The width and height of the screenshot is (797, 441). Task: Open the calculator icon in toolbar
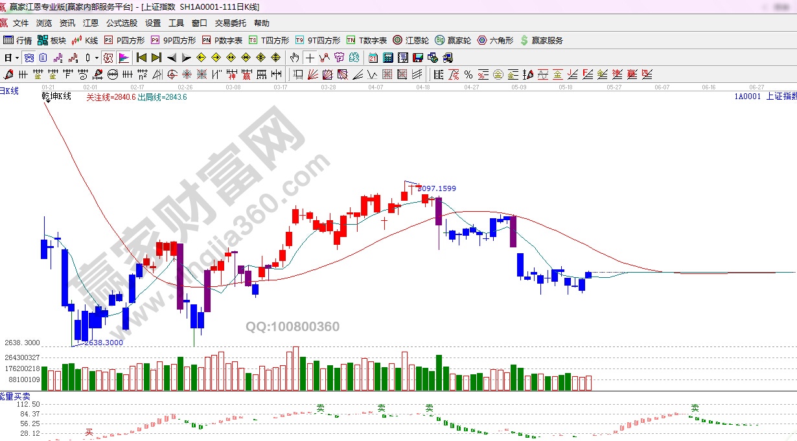pyautogui.click(x=387, y=58)
